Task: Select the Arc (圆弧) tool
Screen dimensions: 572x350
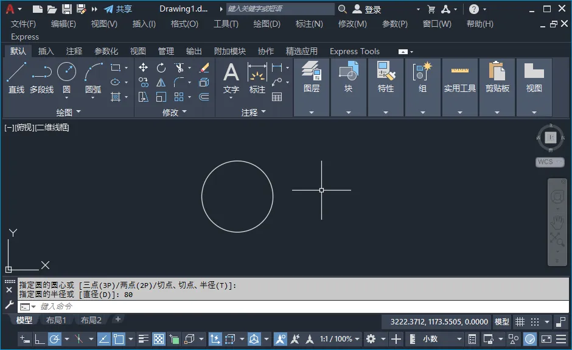Action: (93, 78)
